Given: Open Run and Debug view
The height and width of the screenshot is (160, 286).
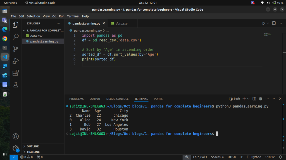Looking at the screenshot, I should (x=16, y=61).
